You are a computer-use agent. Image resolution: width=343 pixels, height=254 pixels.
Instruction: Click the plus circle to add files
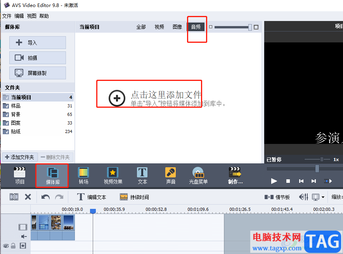[x=117, y=98]
